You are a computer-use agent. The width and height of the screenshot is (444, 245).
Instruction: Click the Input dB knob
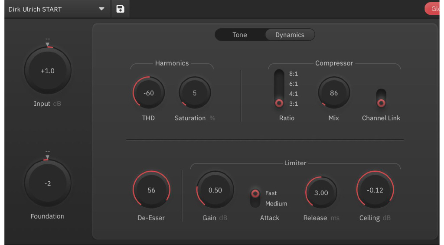pyautogui.click(x=48, y=71)
